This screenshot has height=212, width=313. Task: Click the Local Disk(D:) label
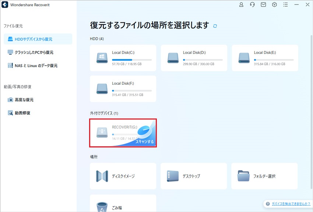194,52
